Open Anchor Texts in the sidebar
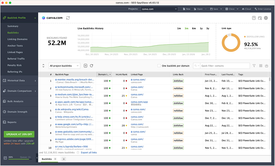This screenshot has width=275, height=166. coord(15,45)
